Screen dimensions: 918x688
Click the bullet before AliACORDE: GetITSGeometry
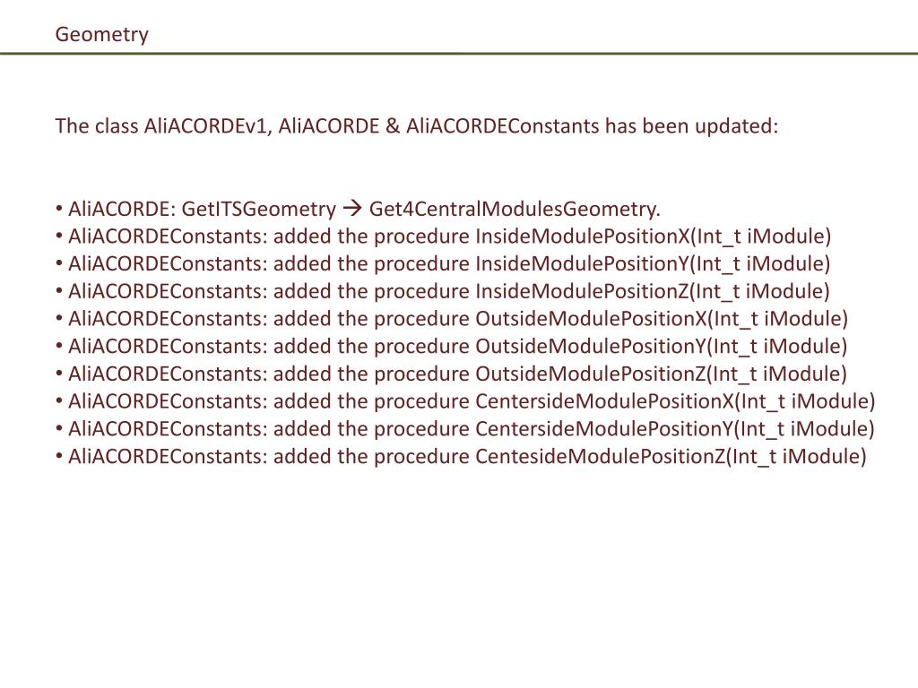[59, 208]
